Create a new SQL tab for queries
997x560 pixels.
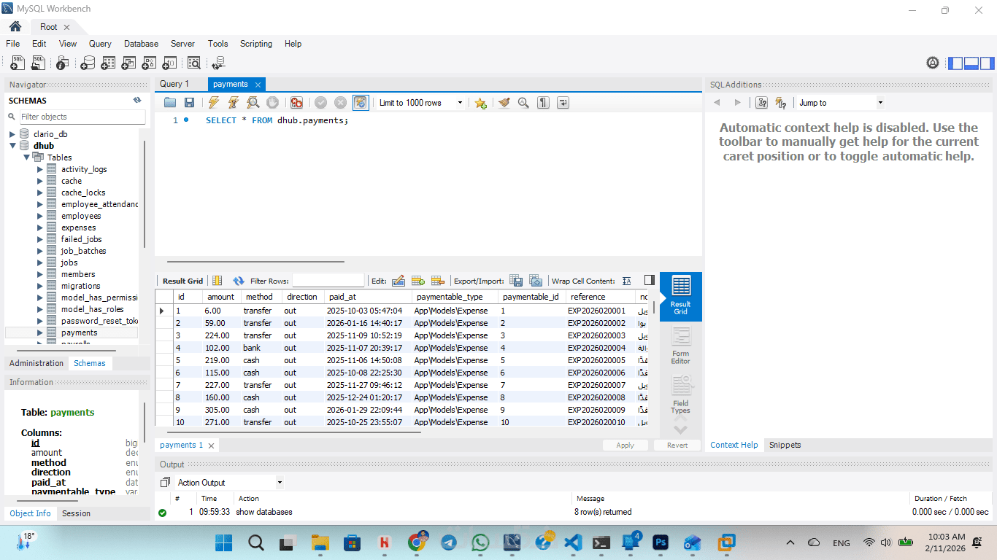[18, 63]
